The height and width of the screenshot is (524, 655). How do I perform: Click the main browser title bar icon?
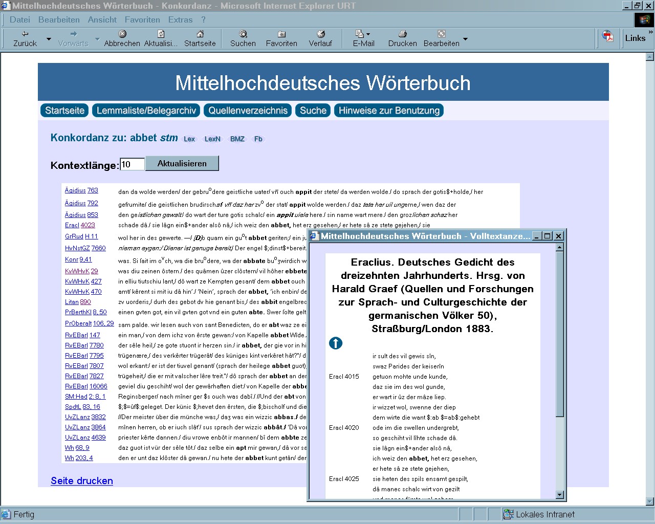point(6,6)
